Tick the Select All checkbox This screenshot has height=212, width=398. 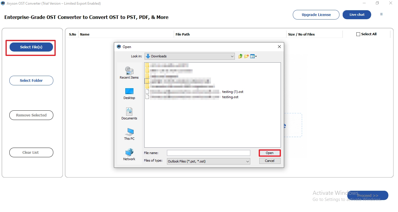tap(358, 34)
